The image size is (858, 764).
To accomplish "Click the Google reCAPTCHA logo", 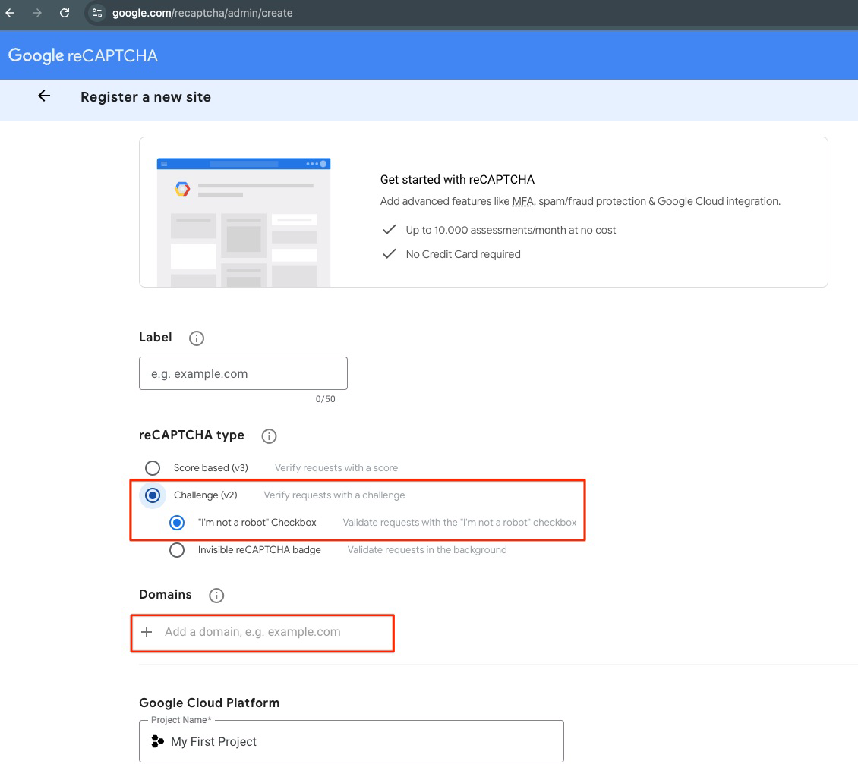I will click(x=83, y=55).
